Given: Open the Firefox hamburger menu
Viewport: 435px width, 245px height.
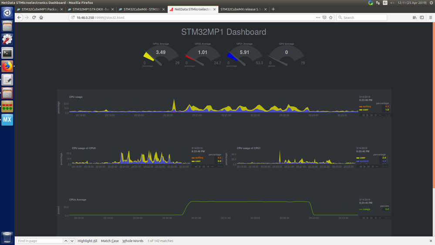Looking at the screenshot, I should coord(431,17).
